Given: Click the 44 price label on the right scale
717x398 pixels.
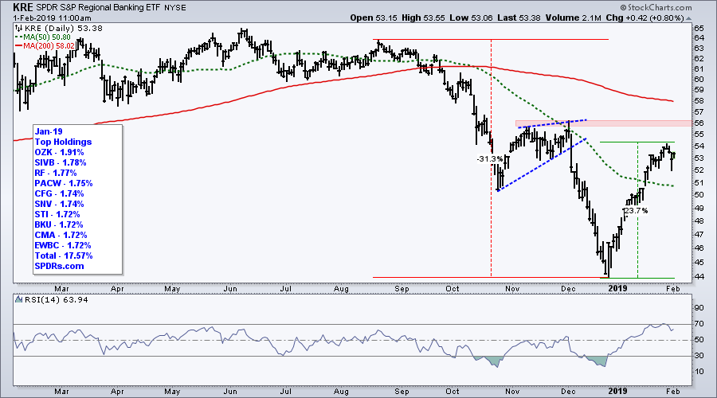Looking at the screenshot, I should (x=699, y=277).
